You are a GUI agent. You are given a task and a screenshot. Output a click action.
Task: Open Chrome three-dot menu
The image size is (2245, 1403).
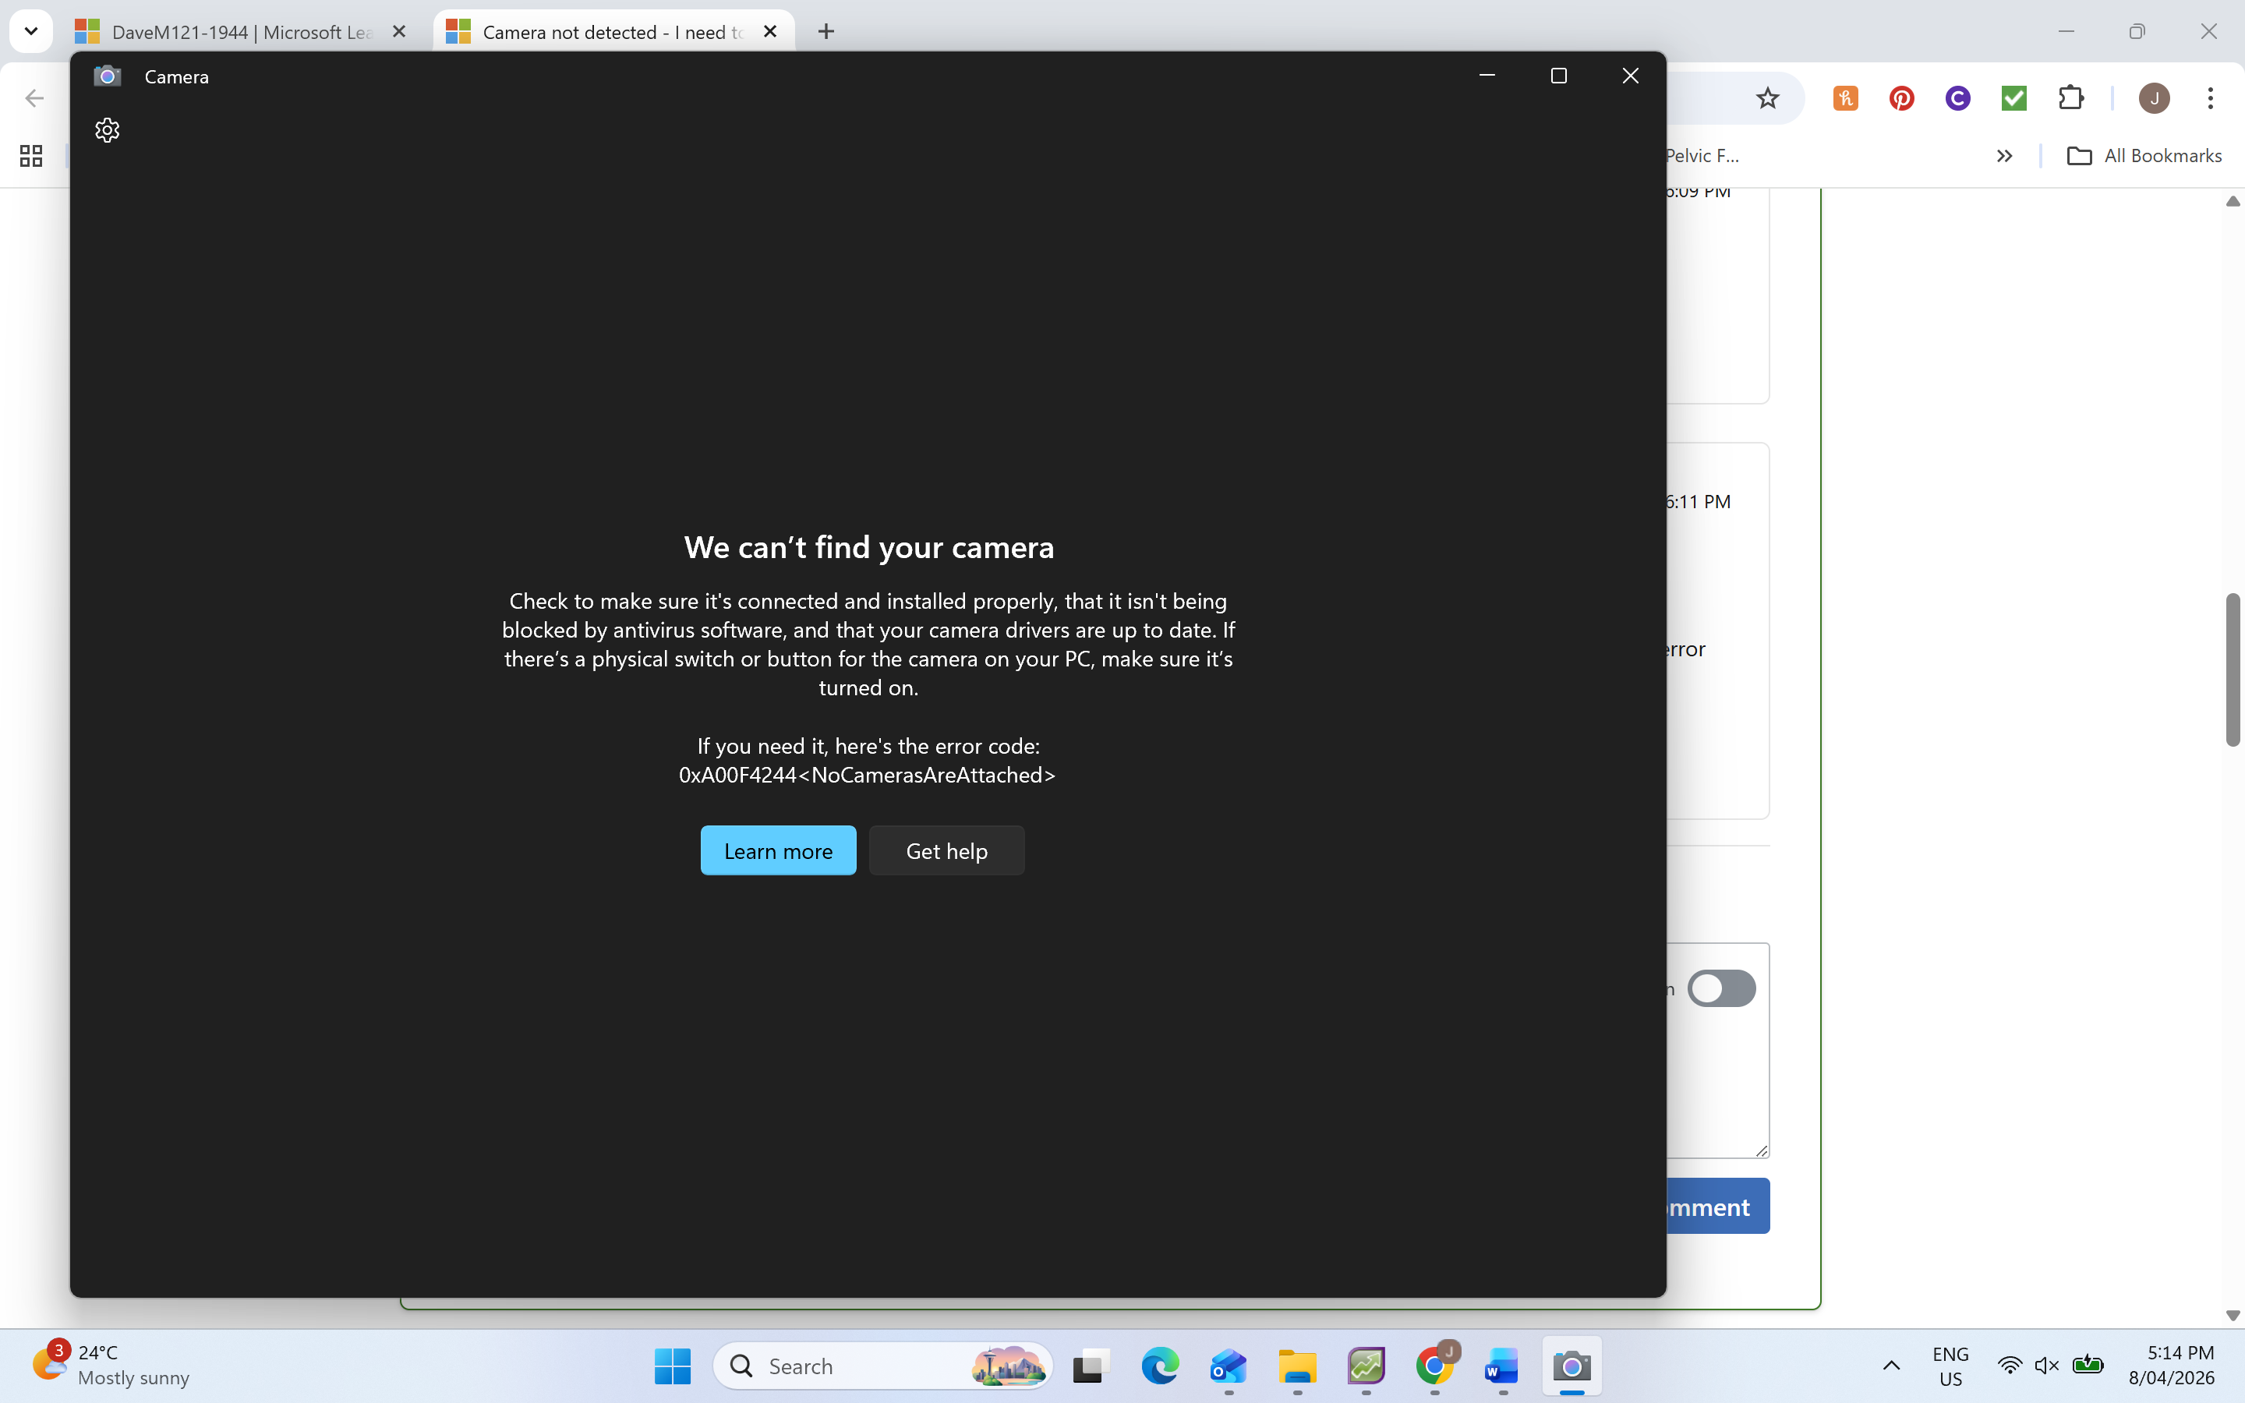click(x=2211, y=98)
